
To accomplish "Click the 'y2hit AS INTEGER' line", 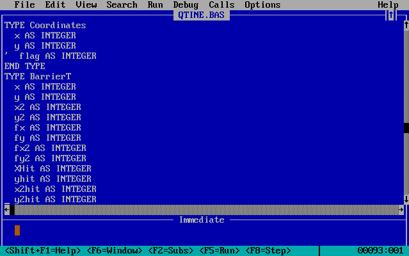I will [x=55, y=199].
